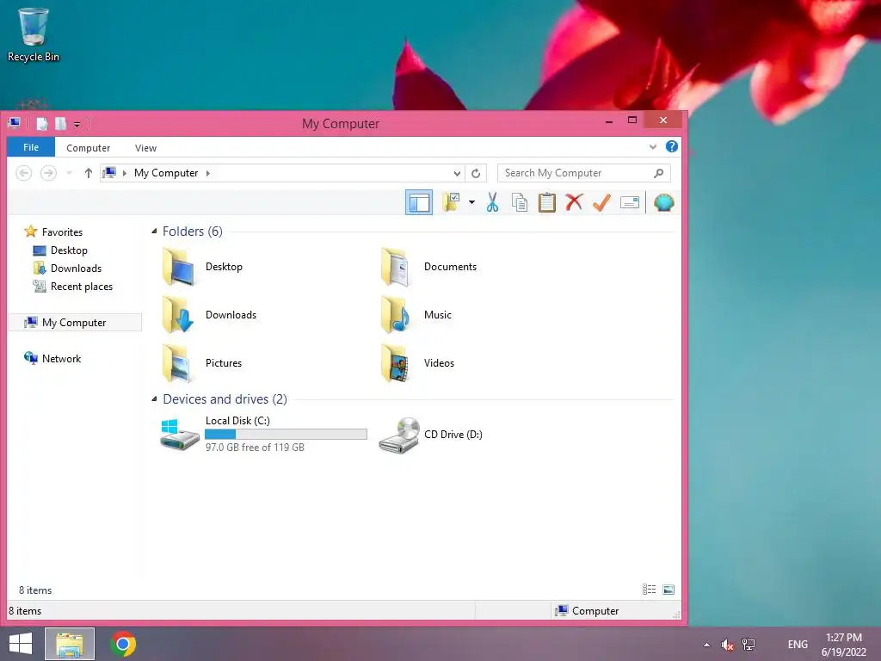Switch to Details view button in status bar
Image resolution: width=881 pixels, height=661 pixels.
coord(649,589)
